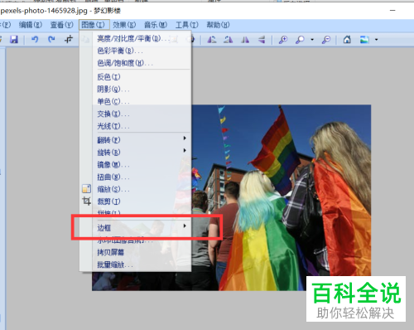This screenshot has width=414, height=330.
Task: Click the Redo arrow in the toolbar
Action: click(51, 40)
